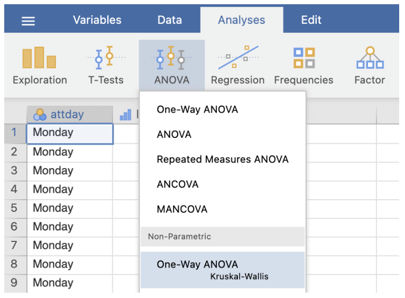Viewport: 405px width, 298px height.
Task: Open the T-Tests analysis menu
Action: point(106,66)
